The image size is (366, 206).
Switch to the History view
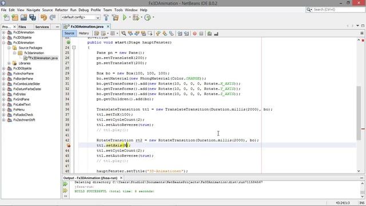84,33
